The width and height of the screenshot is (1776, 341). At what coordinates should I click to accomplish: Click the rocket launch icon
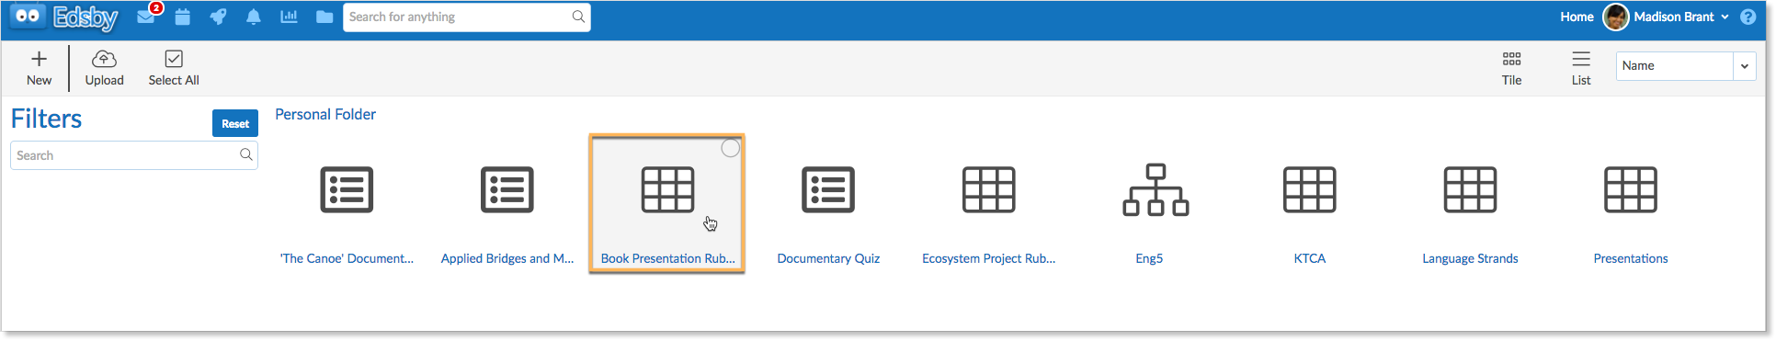218,17
